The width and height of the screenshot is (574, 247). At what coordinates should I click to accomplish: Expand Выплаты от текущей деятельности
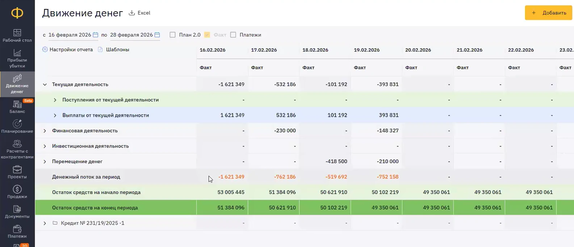point(55,115)
